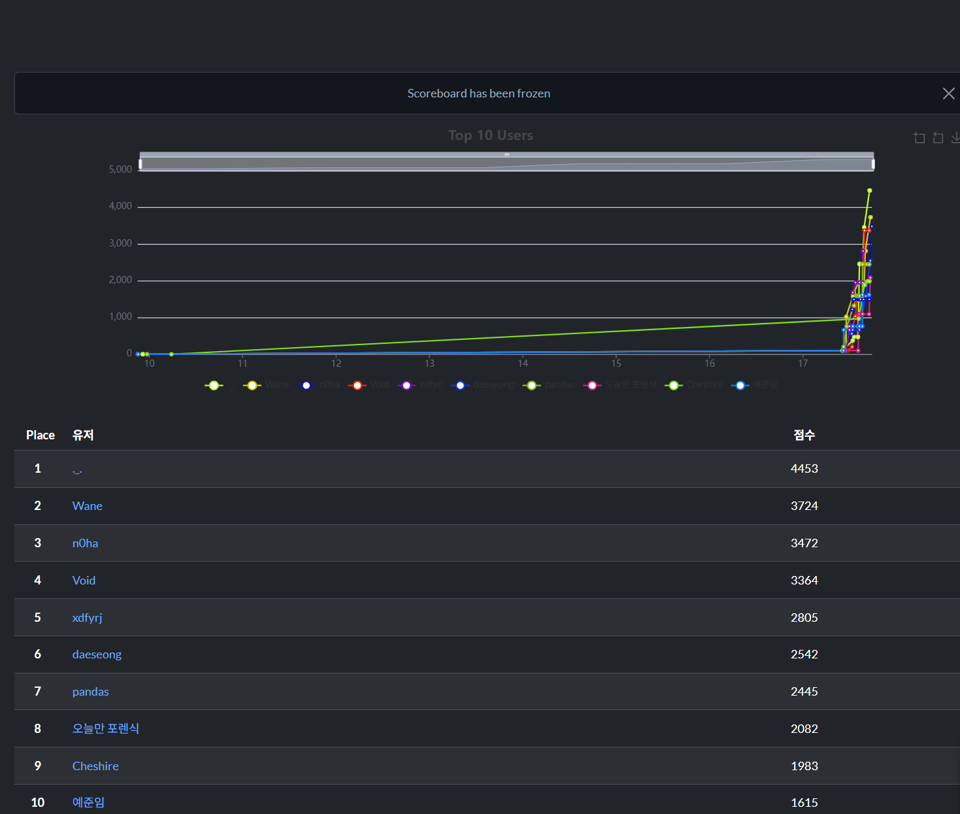Click the x-axis label 17
960x814 pixels.
coord(803,364)
